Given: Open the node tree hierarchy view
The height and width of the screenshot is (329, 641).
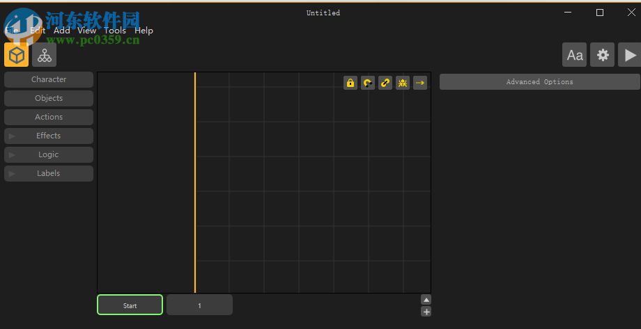Looking at the screenshot, I should (44, 55).
